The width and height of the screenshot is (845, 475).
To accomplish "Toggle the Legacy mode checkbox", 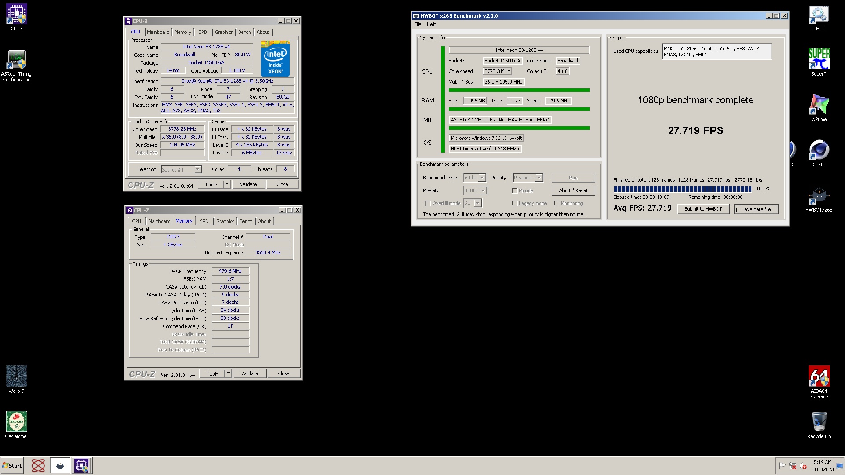I will (514, 203).
